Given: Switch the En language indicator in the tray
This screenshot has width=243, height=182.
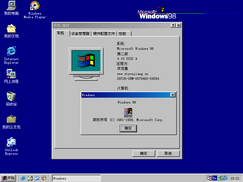Looking at the screenshot, I should pos(215,178).
